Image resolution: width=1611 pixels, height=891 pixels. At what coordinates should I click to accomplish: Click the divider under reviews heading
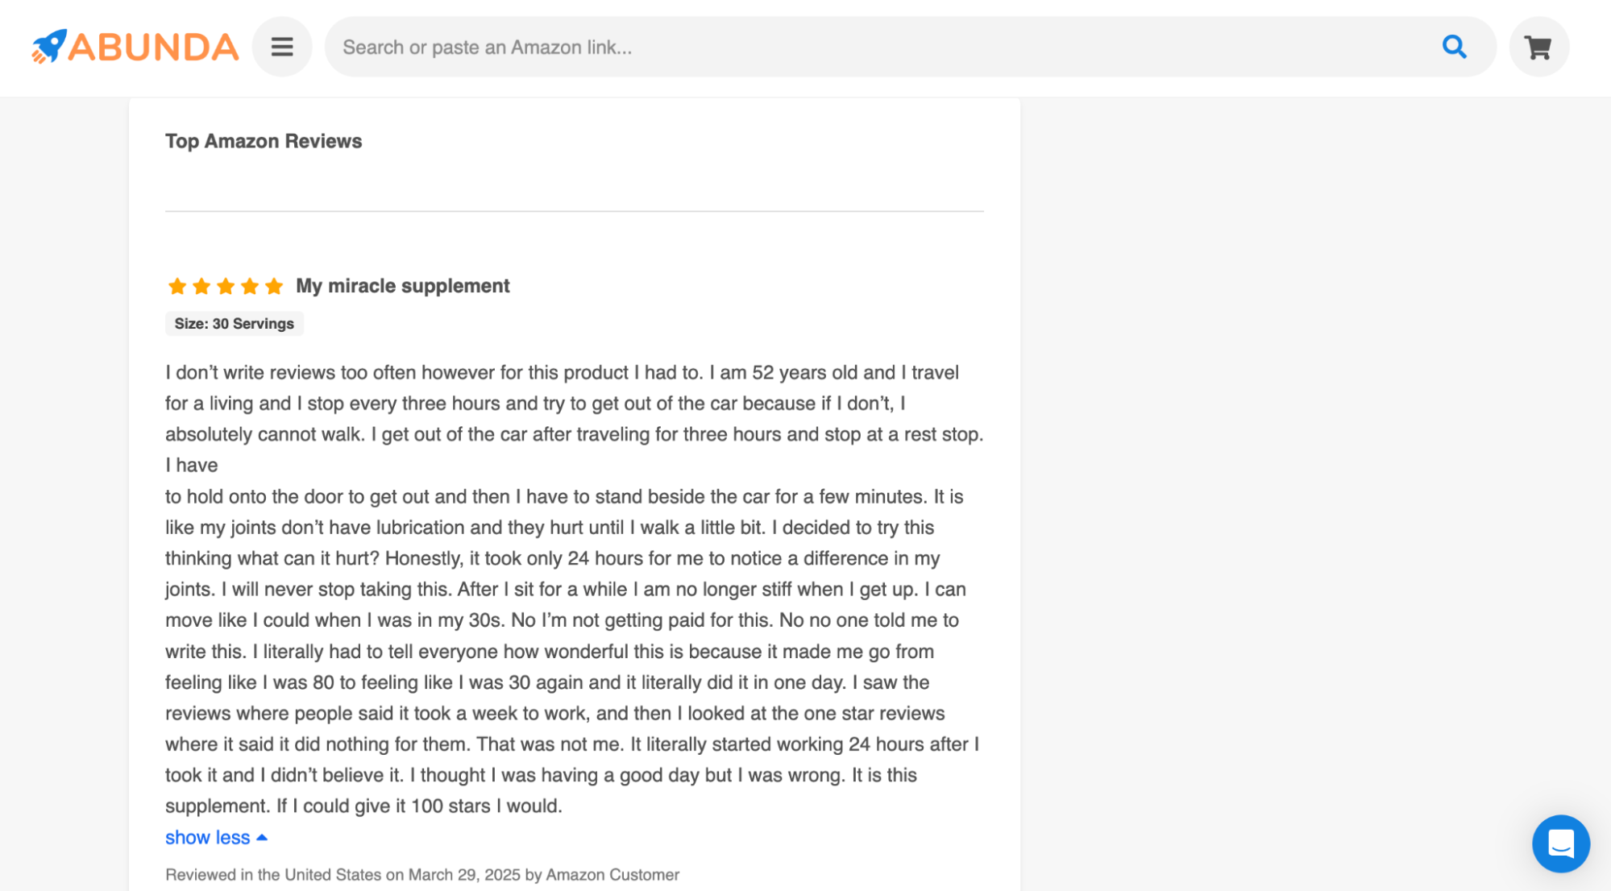(574, 211)
